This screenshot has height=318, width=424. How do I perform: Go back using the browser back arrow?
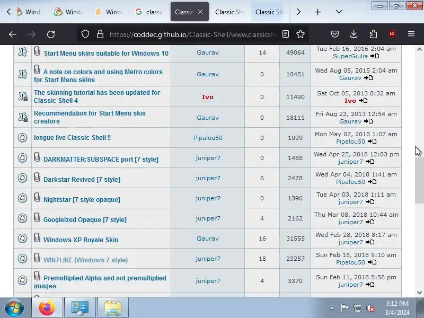13,34
